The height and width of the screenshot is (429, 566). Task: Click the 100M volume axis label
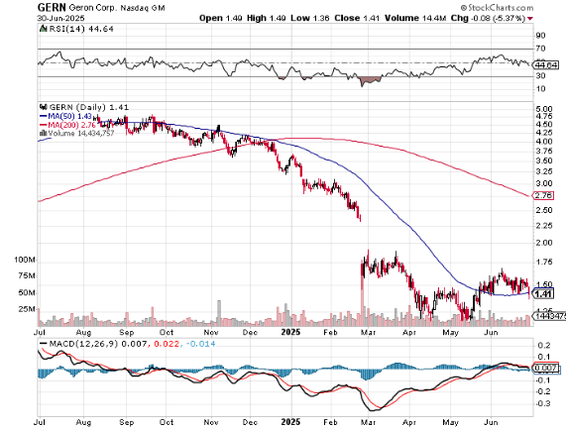(25, 260)
